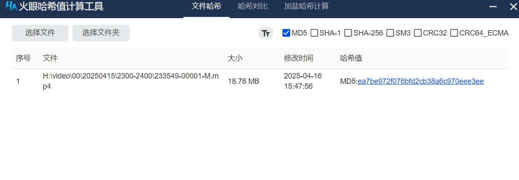Select the 大小 column header
519x180 pixels.
click(x=235, y=58)
